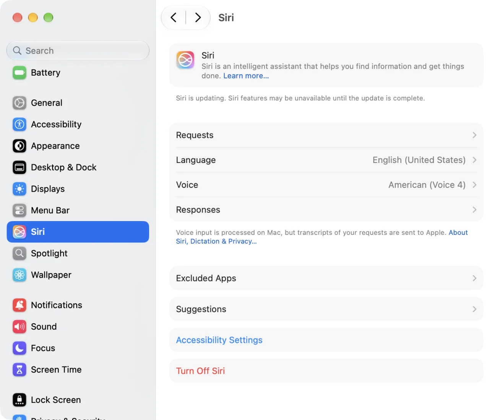This screenshot has width=497, height=420.
Task: Click the Accessibility icon in sidebar
Action: [19, 124]
